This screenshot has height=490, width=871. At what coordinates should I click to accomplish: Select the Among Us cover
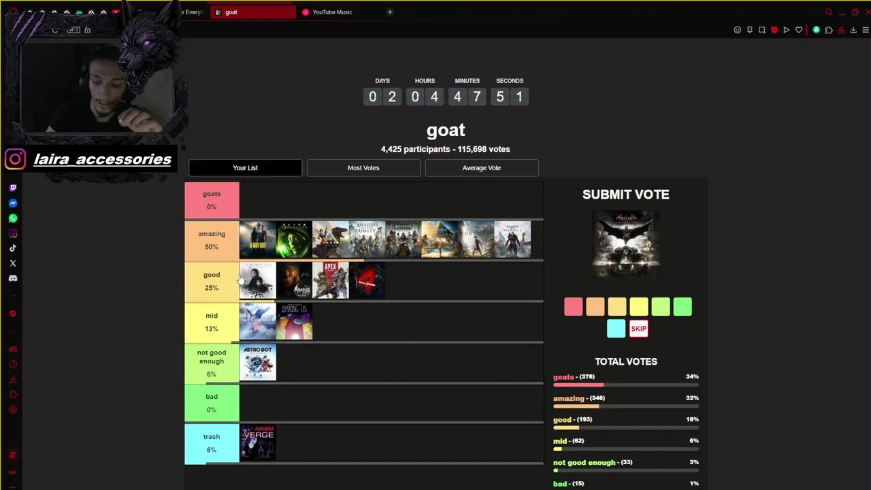(294, 321)
